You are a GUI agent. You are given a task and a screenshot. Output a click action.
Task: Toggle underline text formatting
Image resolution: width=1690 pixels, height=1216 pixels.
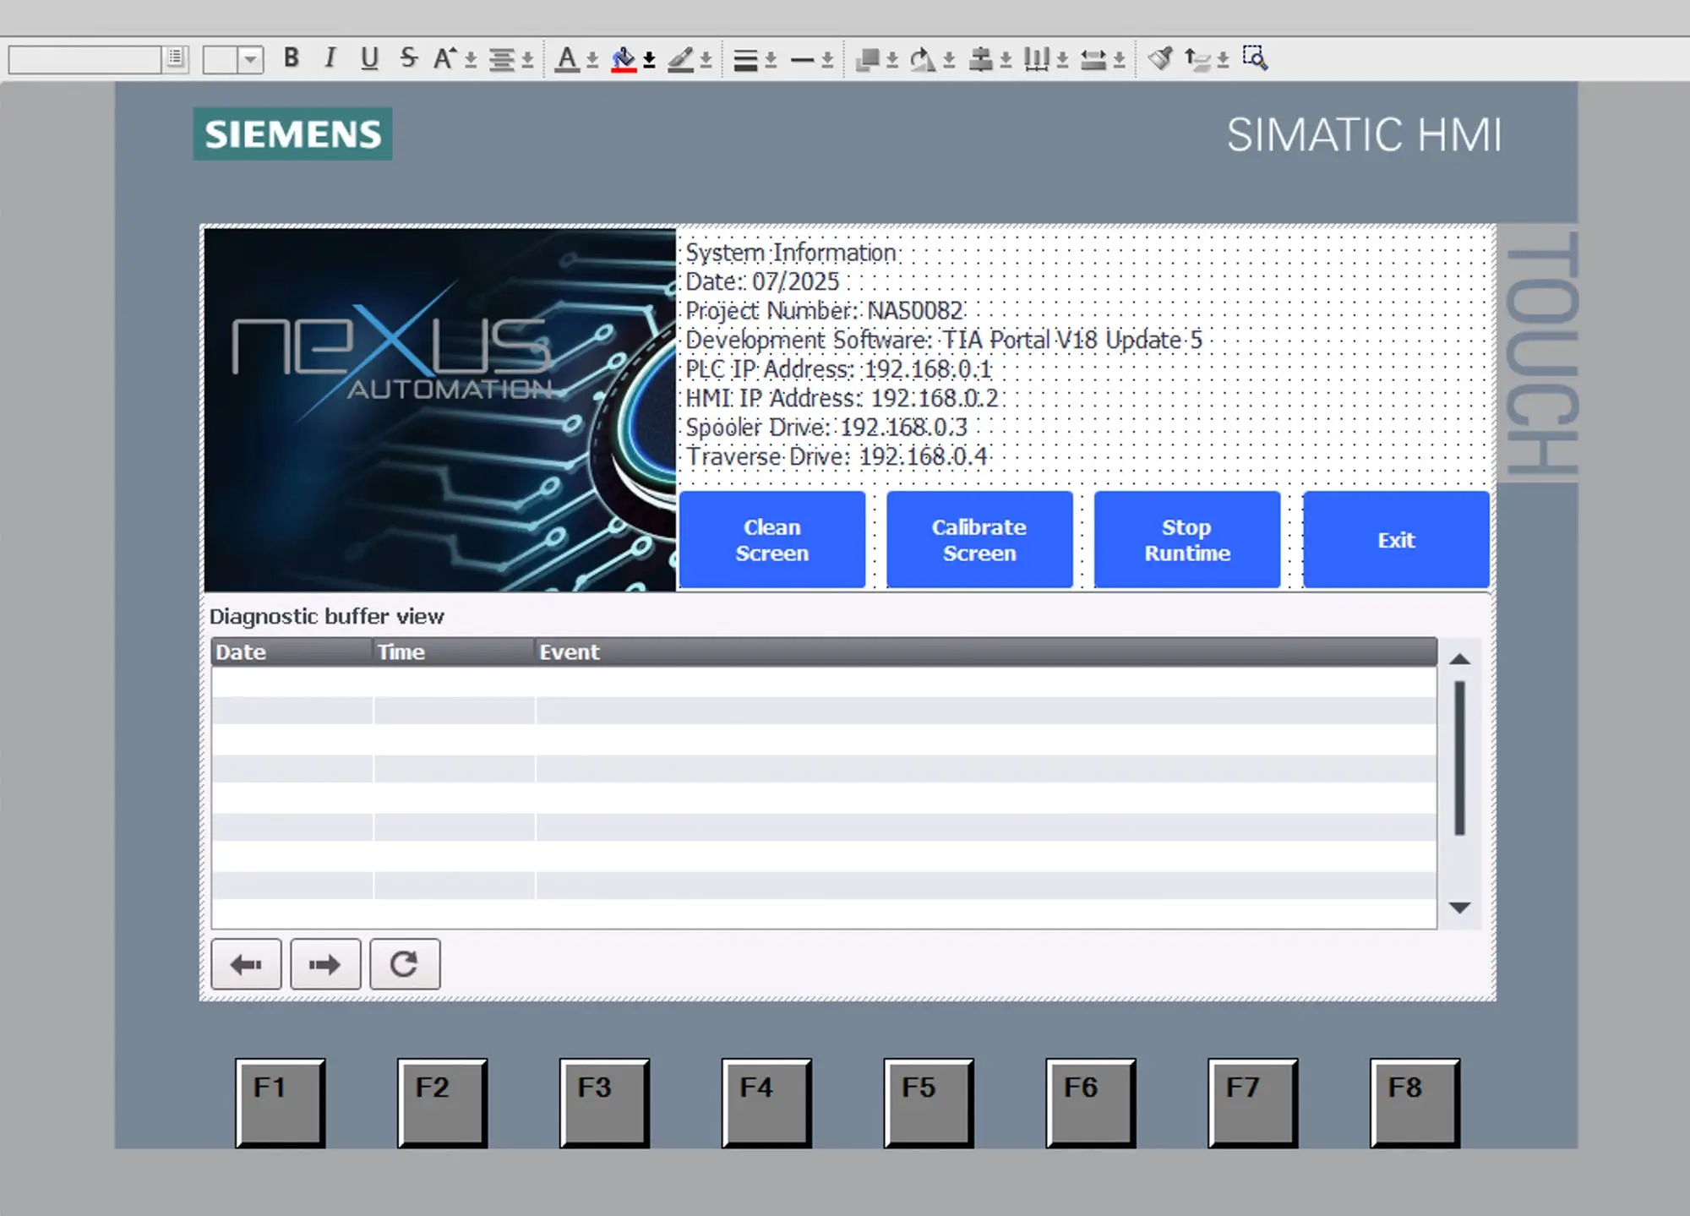tap(368, 57)
